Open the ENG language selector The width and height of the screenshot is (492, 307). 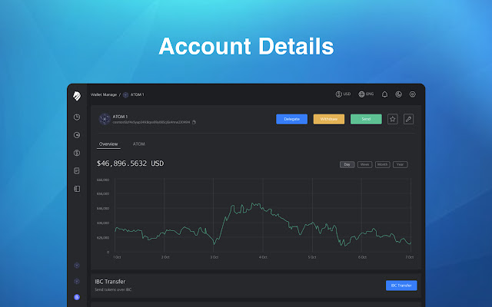(366, 94)
